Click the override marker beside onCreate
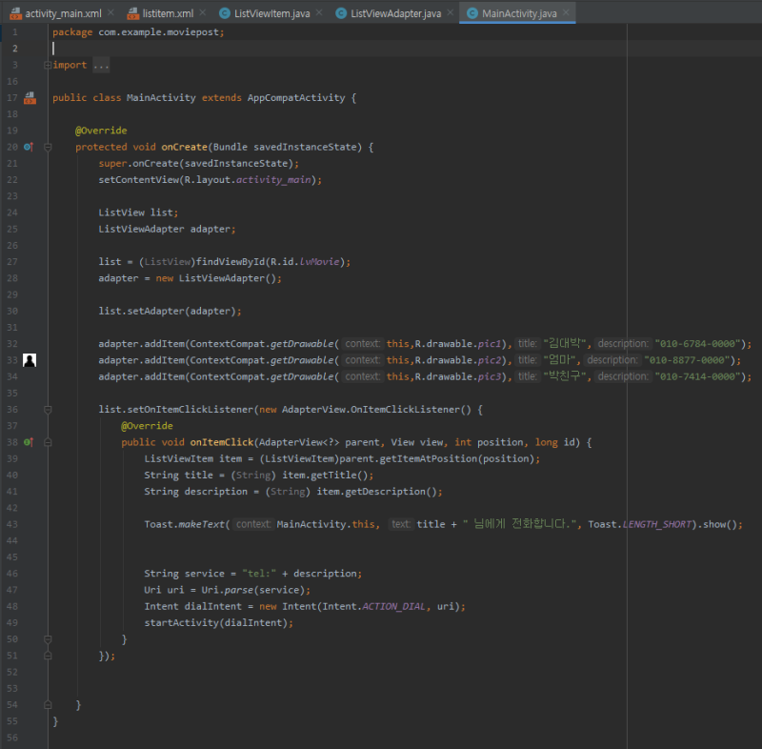The image size is (762, 749). [29, 147]
